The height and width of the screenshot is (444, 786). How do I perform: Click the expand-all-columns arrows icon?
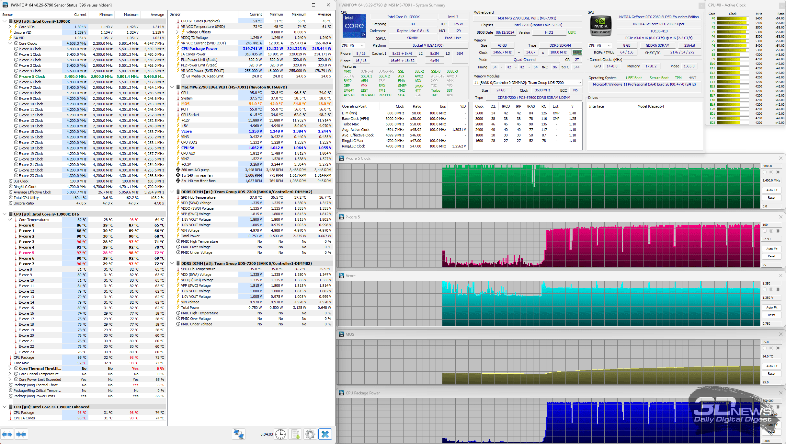click(7, 434)
